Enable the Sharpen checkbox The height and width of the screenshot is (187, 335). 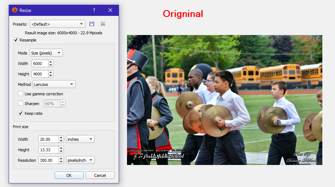pyautogui.click(x=21, y=103)
